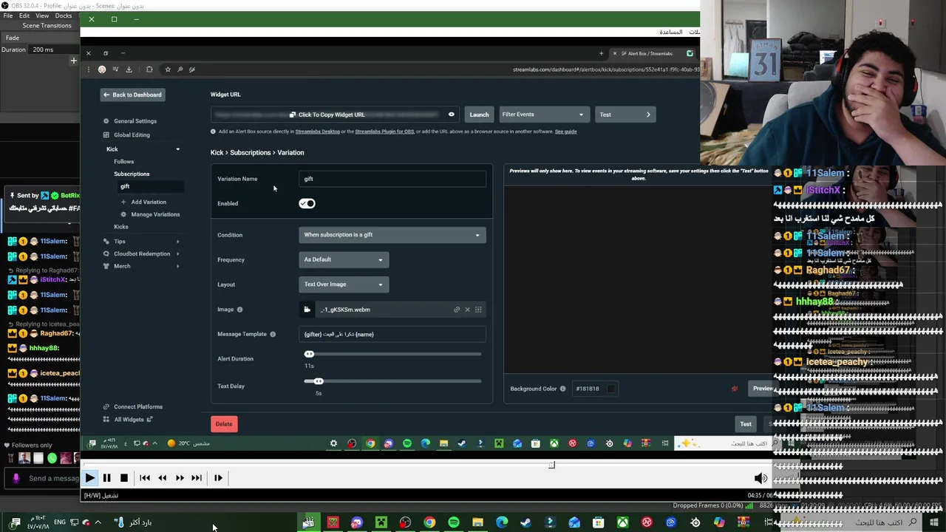The height and width of the screenshot is (532, 946).
Task: Open Connect Platforms link
Action: 133,407
